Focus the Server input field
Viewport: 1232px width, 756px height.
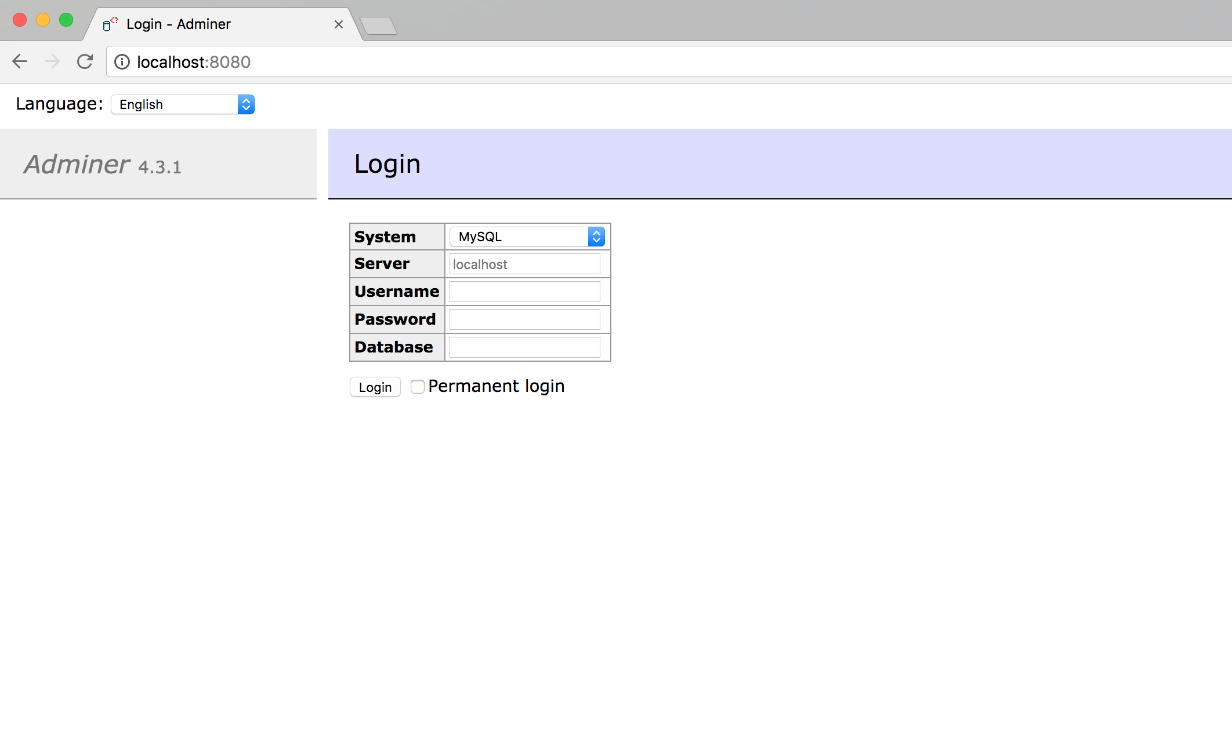pos(524,264)
